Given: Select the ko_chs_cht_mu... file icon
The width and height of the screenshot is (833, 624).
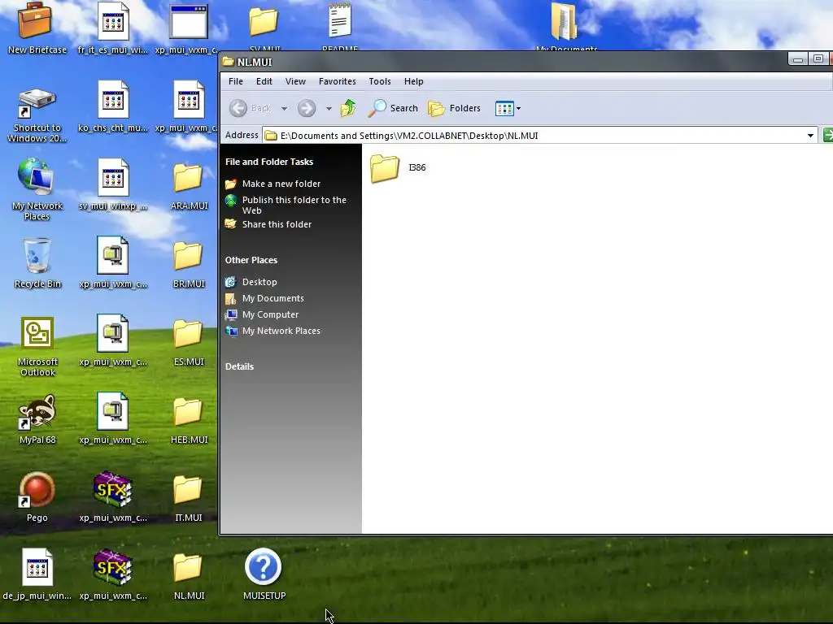Looking at the screenshot, I should (112, 106).
